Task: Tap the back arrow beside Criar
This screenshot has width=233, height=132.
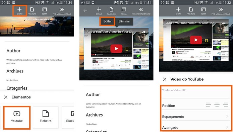Action: pos(85,11)
